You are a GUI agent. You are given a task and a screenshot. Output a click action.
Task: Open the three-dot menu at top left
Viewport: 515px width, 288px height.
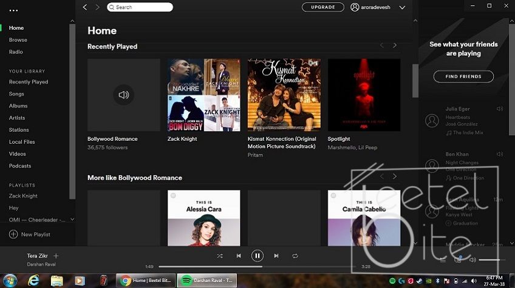14,11
